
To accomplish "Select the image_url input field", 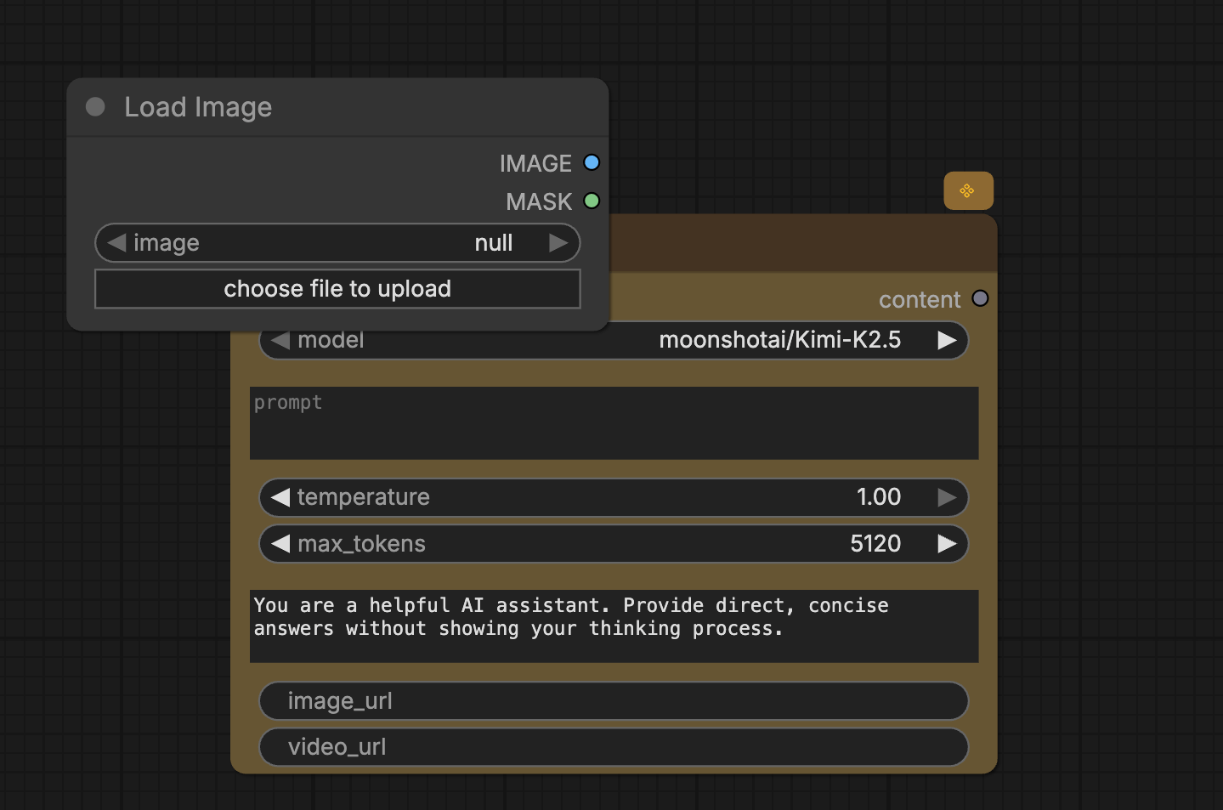I will [x=613, y=701].
